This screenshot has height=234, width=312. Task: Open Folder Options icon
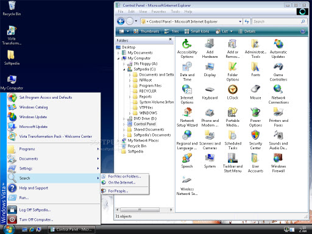[x=233, y=71]
